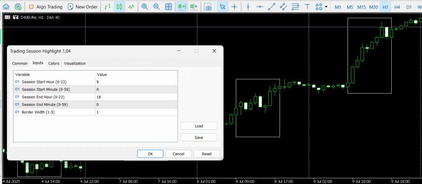The height and width of the screenshot is (184, 422).
Task: Click the Load button
Action: coord(199,126)
